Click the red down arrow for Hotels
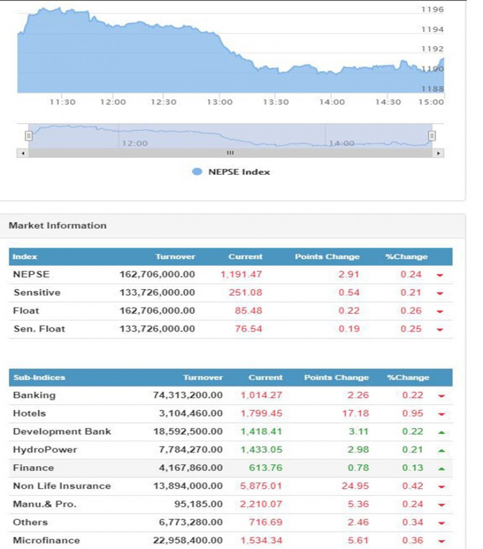Image resolution: width=483 pixels, height=549 pixels. (x=441, y=414)
